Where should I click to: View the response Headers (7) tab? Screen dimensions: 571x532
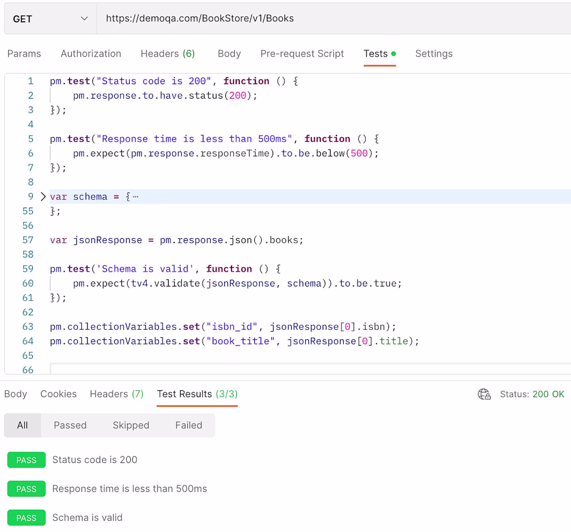coord(116,394)
